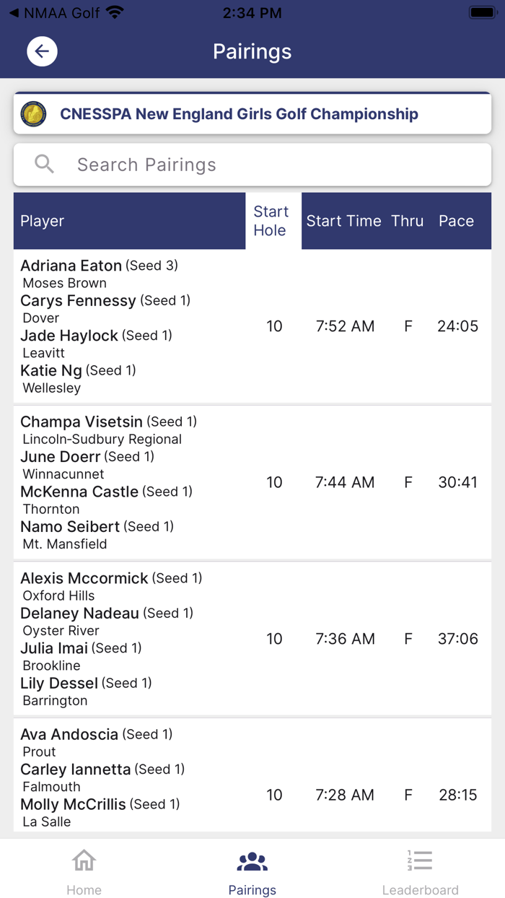The image size is (505, 898).
Task: Toggle the Pace column sorting
Action: (456, 221)
